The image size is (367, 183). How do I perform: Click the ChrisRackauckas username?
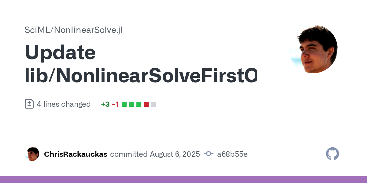[76, 154]
